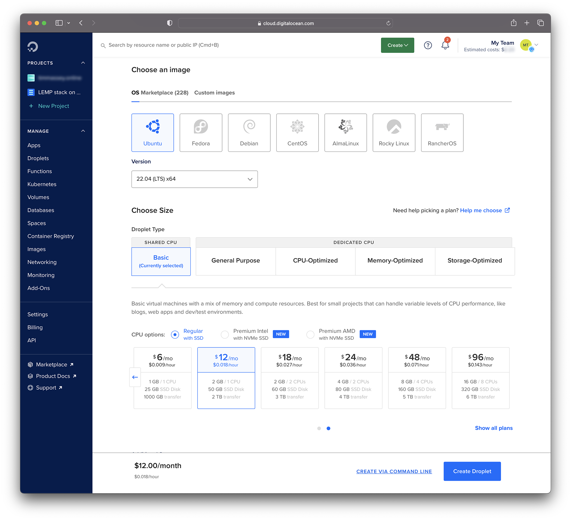This screenshot has width=571, height=520.
Task: Select Storage-Optimized droplet type
Action: (475, 261)
